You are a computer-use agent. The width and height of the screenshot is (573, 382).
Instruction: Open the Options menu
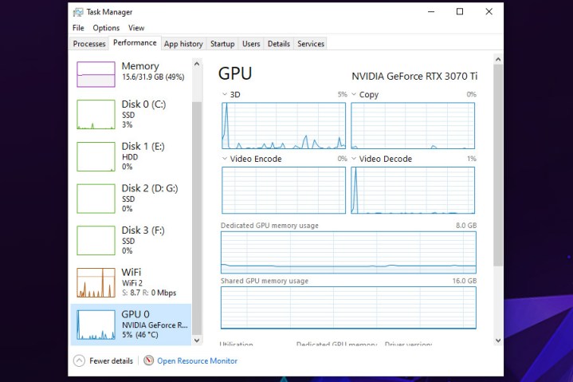[106, 28]
